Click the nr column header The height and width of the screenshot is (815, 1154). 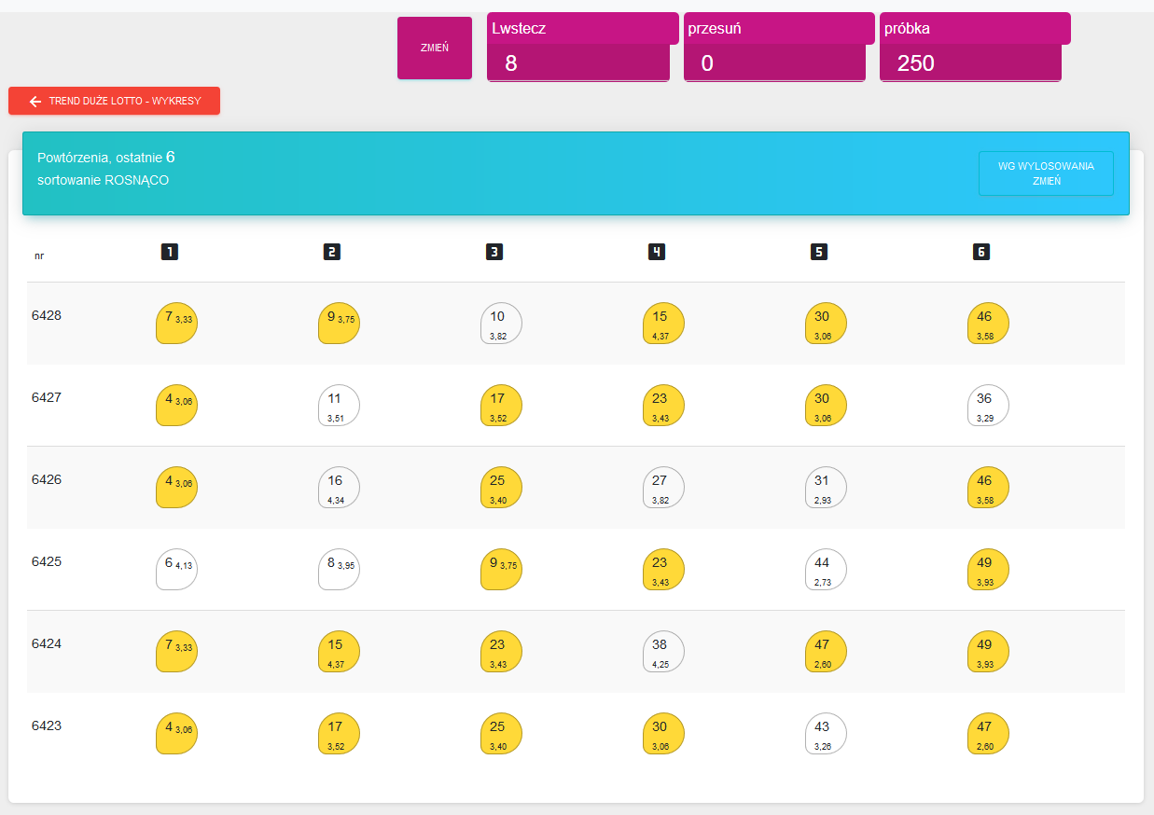point(39,255)
